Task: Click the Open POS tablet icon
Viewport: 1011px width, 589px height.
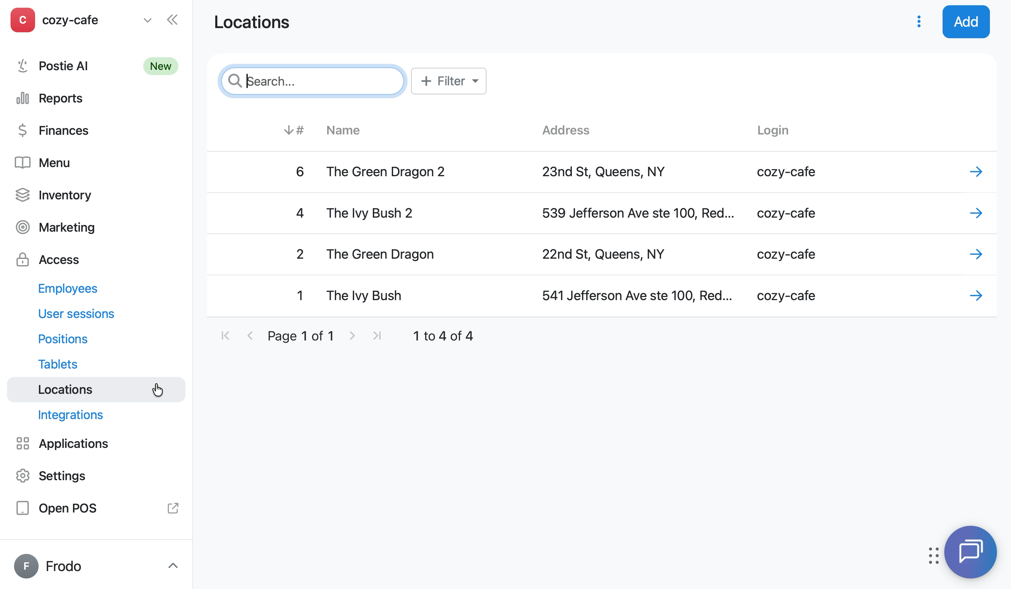Action: click(22, 508)
